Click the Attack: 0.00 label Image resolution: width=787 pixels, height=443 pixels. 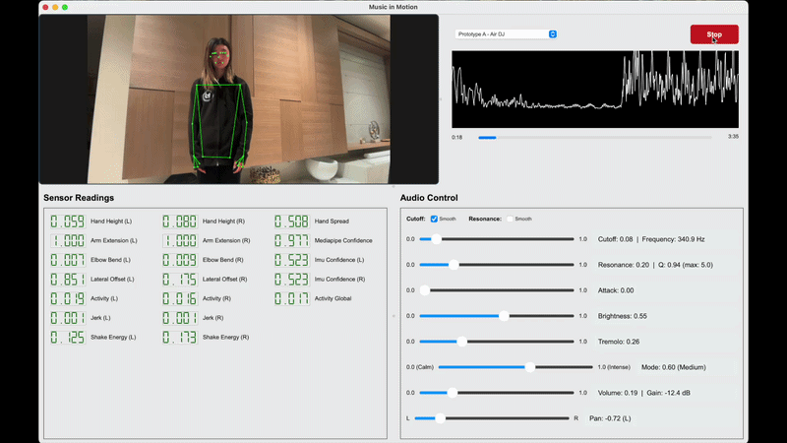[x=616, y=290]
